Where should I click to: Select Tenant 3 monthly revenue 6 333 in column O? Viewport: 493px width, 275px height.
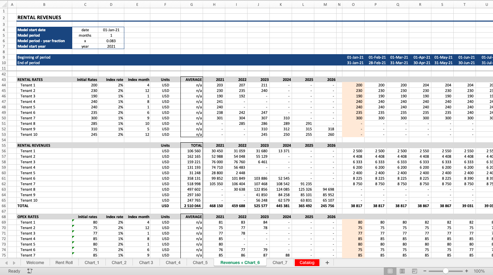(353, 162)
